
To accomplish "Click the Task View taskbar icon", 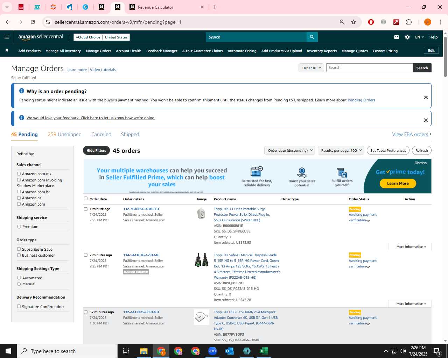I will (x=126, y=351).
